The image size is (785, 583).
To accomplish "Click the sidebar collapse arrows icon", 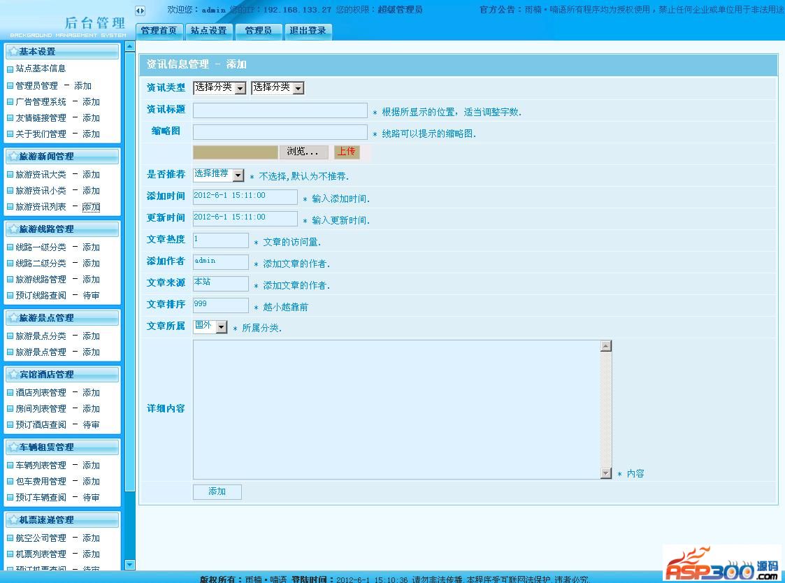I will coord(140,10).
